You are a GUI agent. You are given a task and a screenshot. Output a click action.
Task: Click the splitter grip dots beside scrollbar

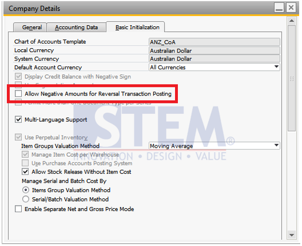click(292, 78)
